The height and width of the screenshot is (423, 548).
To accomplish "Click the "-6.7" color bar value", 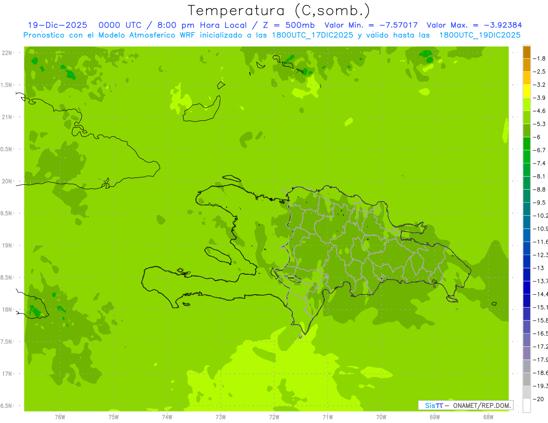I will coord(540,150).
